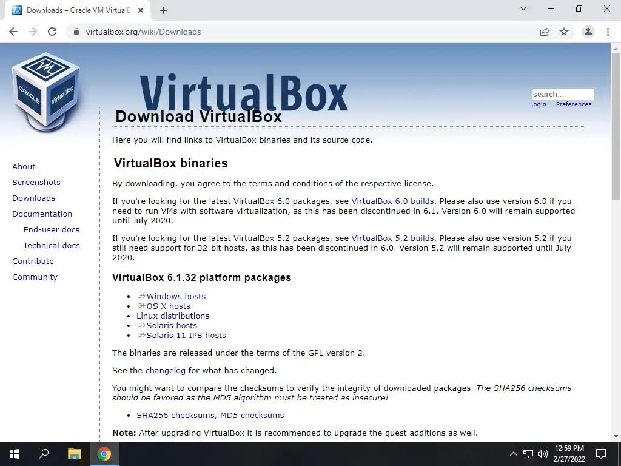Open the VirtualBox 6.0 builds link

click(392, 201)
